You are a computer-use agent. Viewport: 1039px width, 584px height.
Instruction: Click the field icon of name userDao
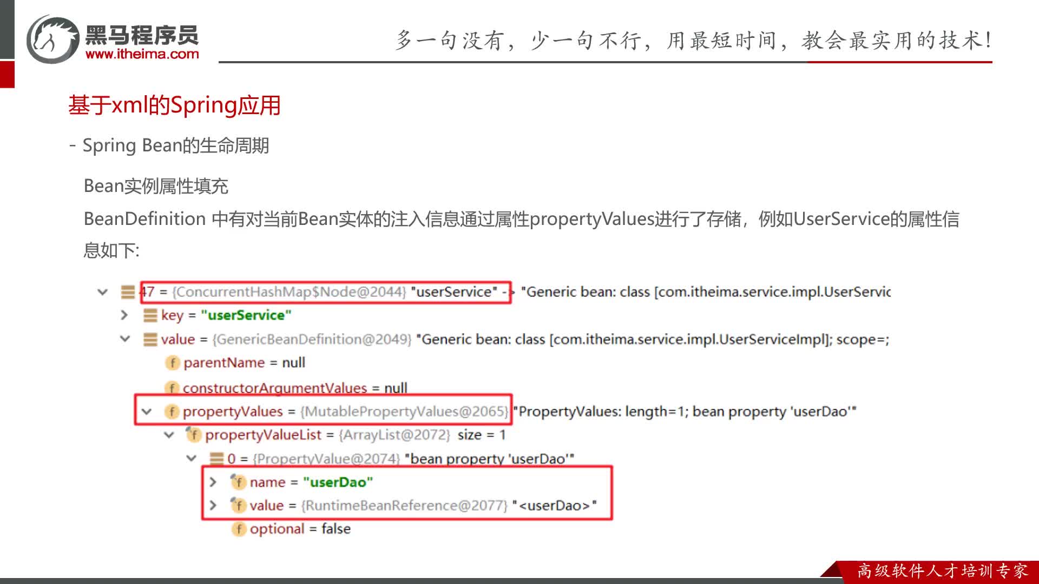tap(238, 481)
